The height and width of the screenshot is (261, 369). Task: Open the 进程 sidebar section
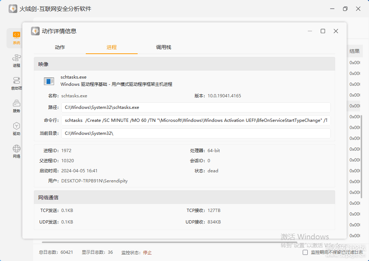(x=17, y=61)
